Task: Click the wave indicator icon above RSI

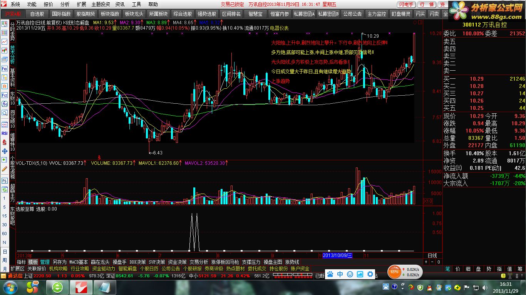Action: [x=5, y=124]
